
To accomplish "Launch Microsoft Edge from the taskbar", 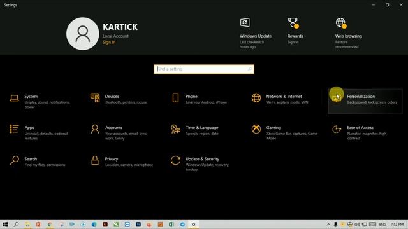I will (94, 225).
